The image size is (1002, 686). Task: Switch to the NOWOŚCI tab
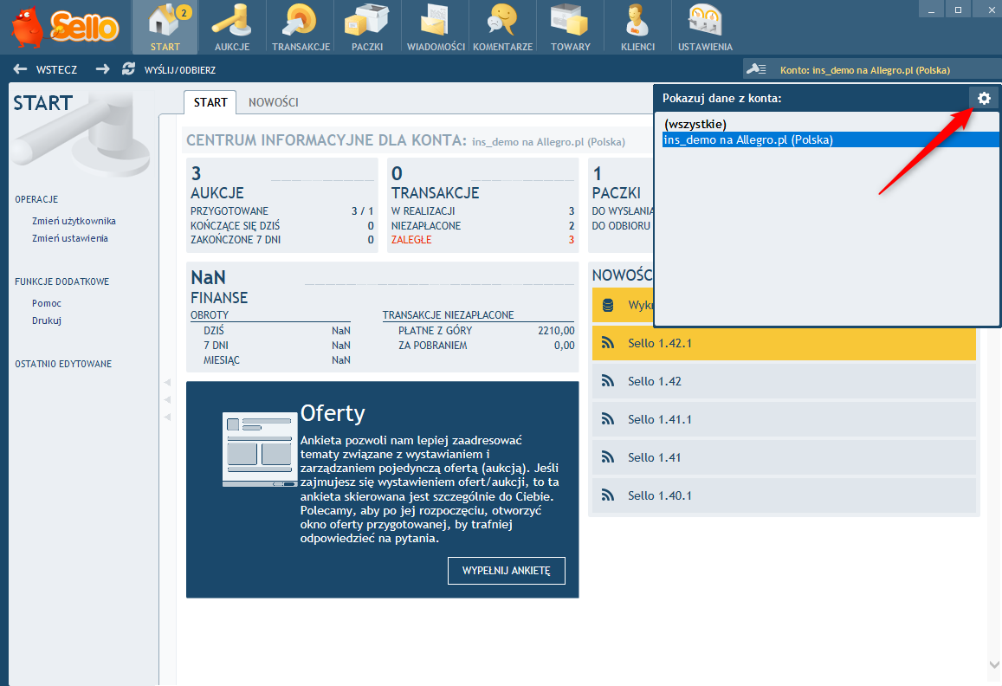[274, 102]
